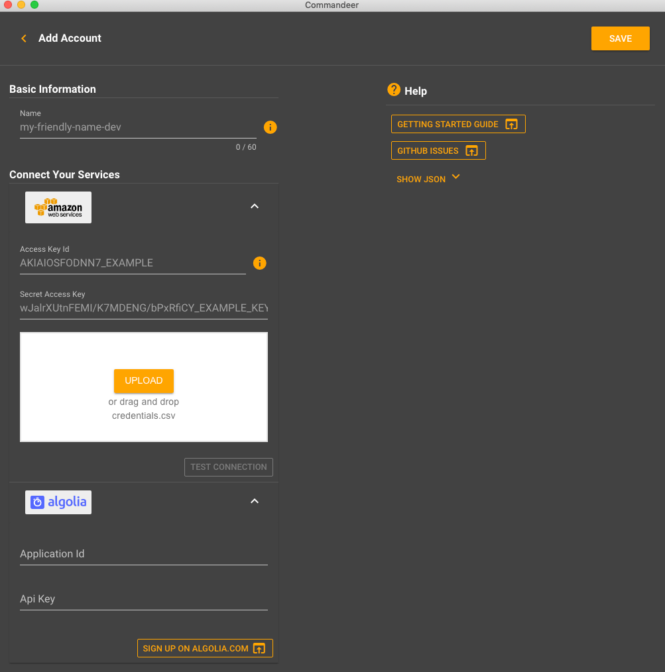Click the Help question mark icon
This screenshot has height=672, width=665.
click(394, 90)
